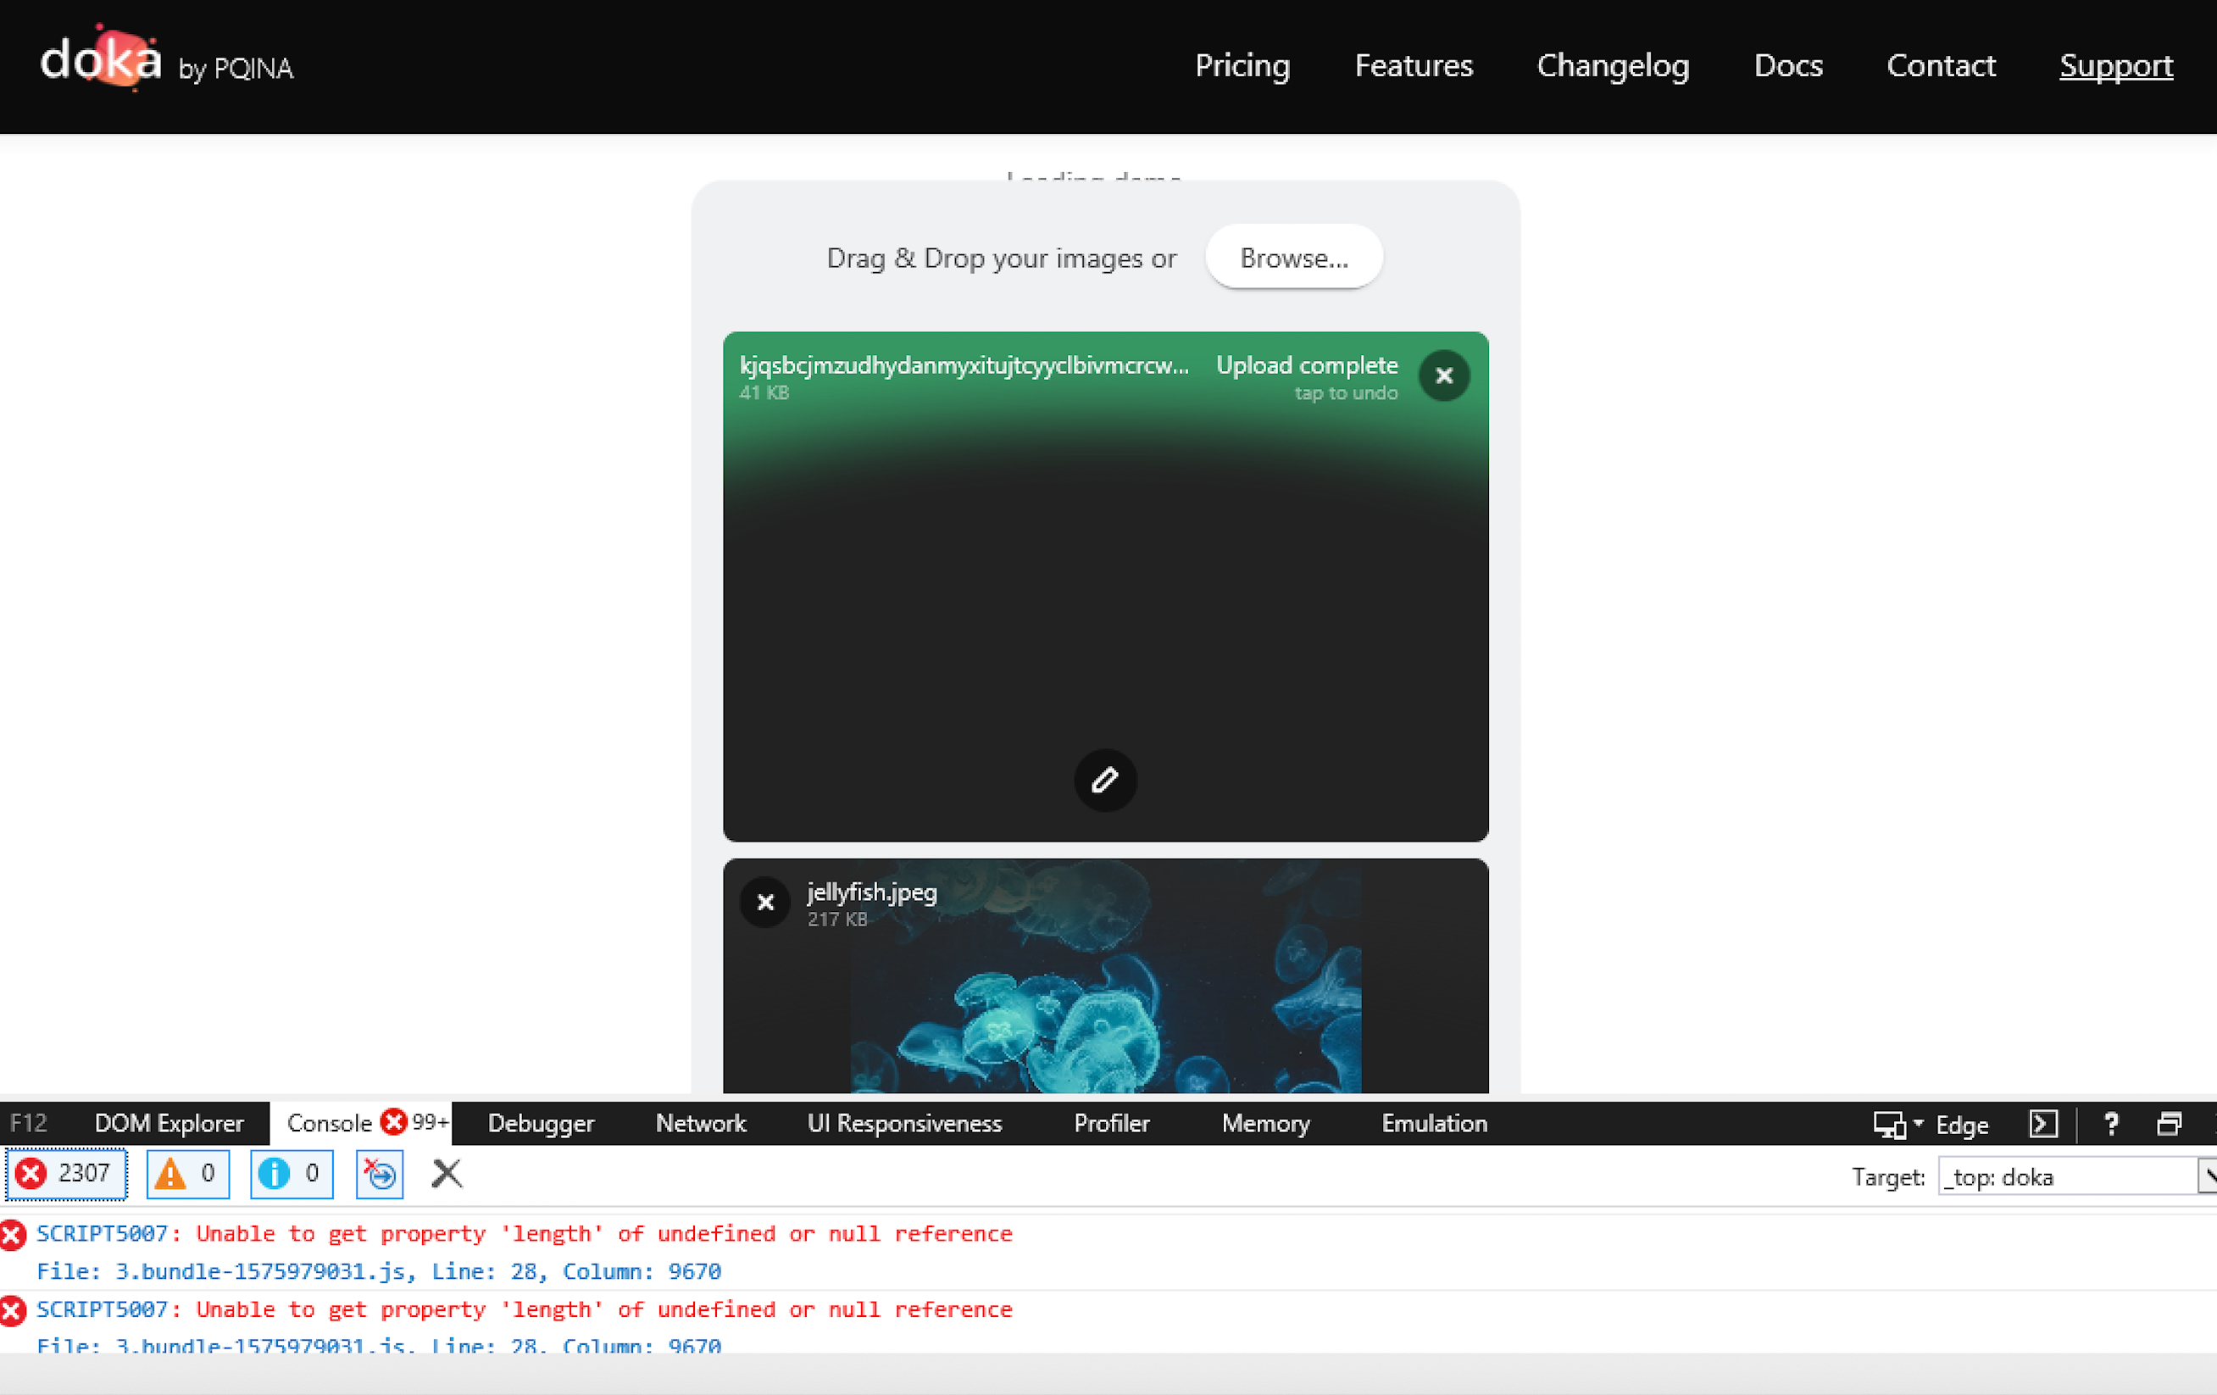Switch to the Profiler tab
The height and width of the screenshot is (1395, 2217).
1111,1123
